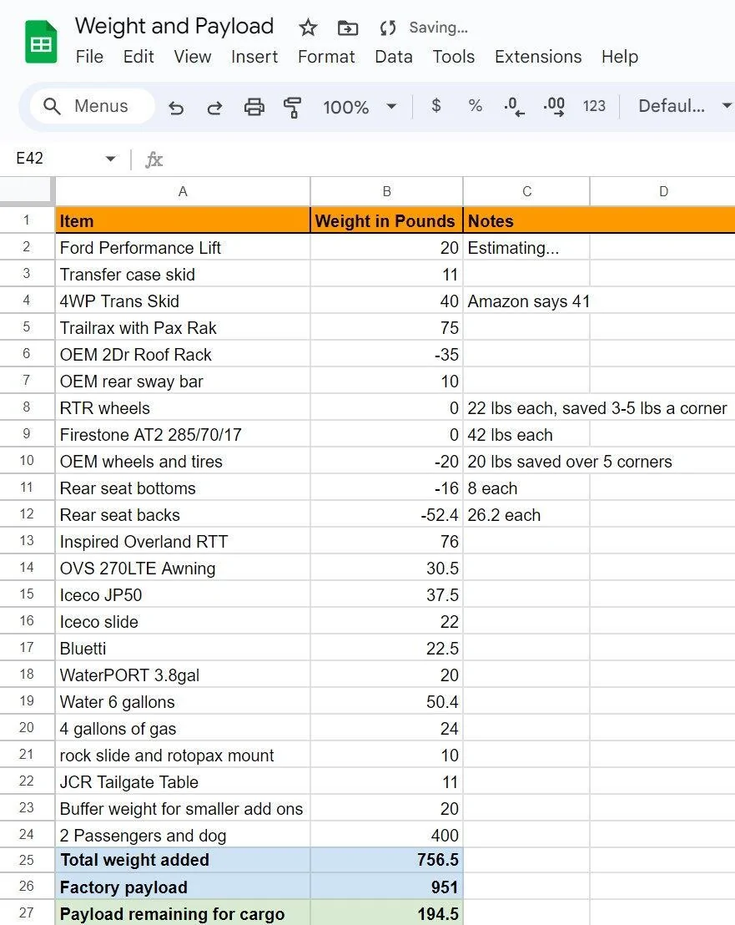Click the Notes header cell
This screenshot has width=735, height=925.
point(526,220)
